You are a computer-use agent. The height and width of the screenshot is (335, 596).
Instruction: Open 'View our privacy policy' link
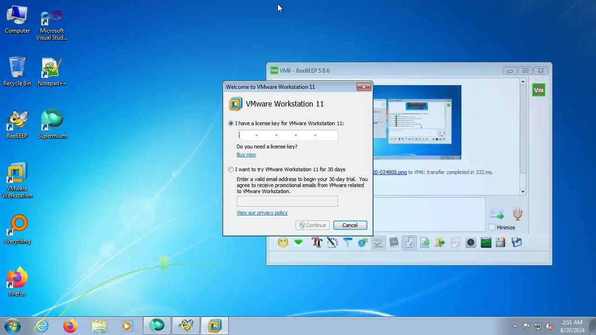(262, 213)
